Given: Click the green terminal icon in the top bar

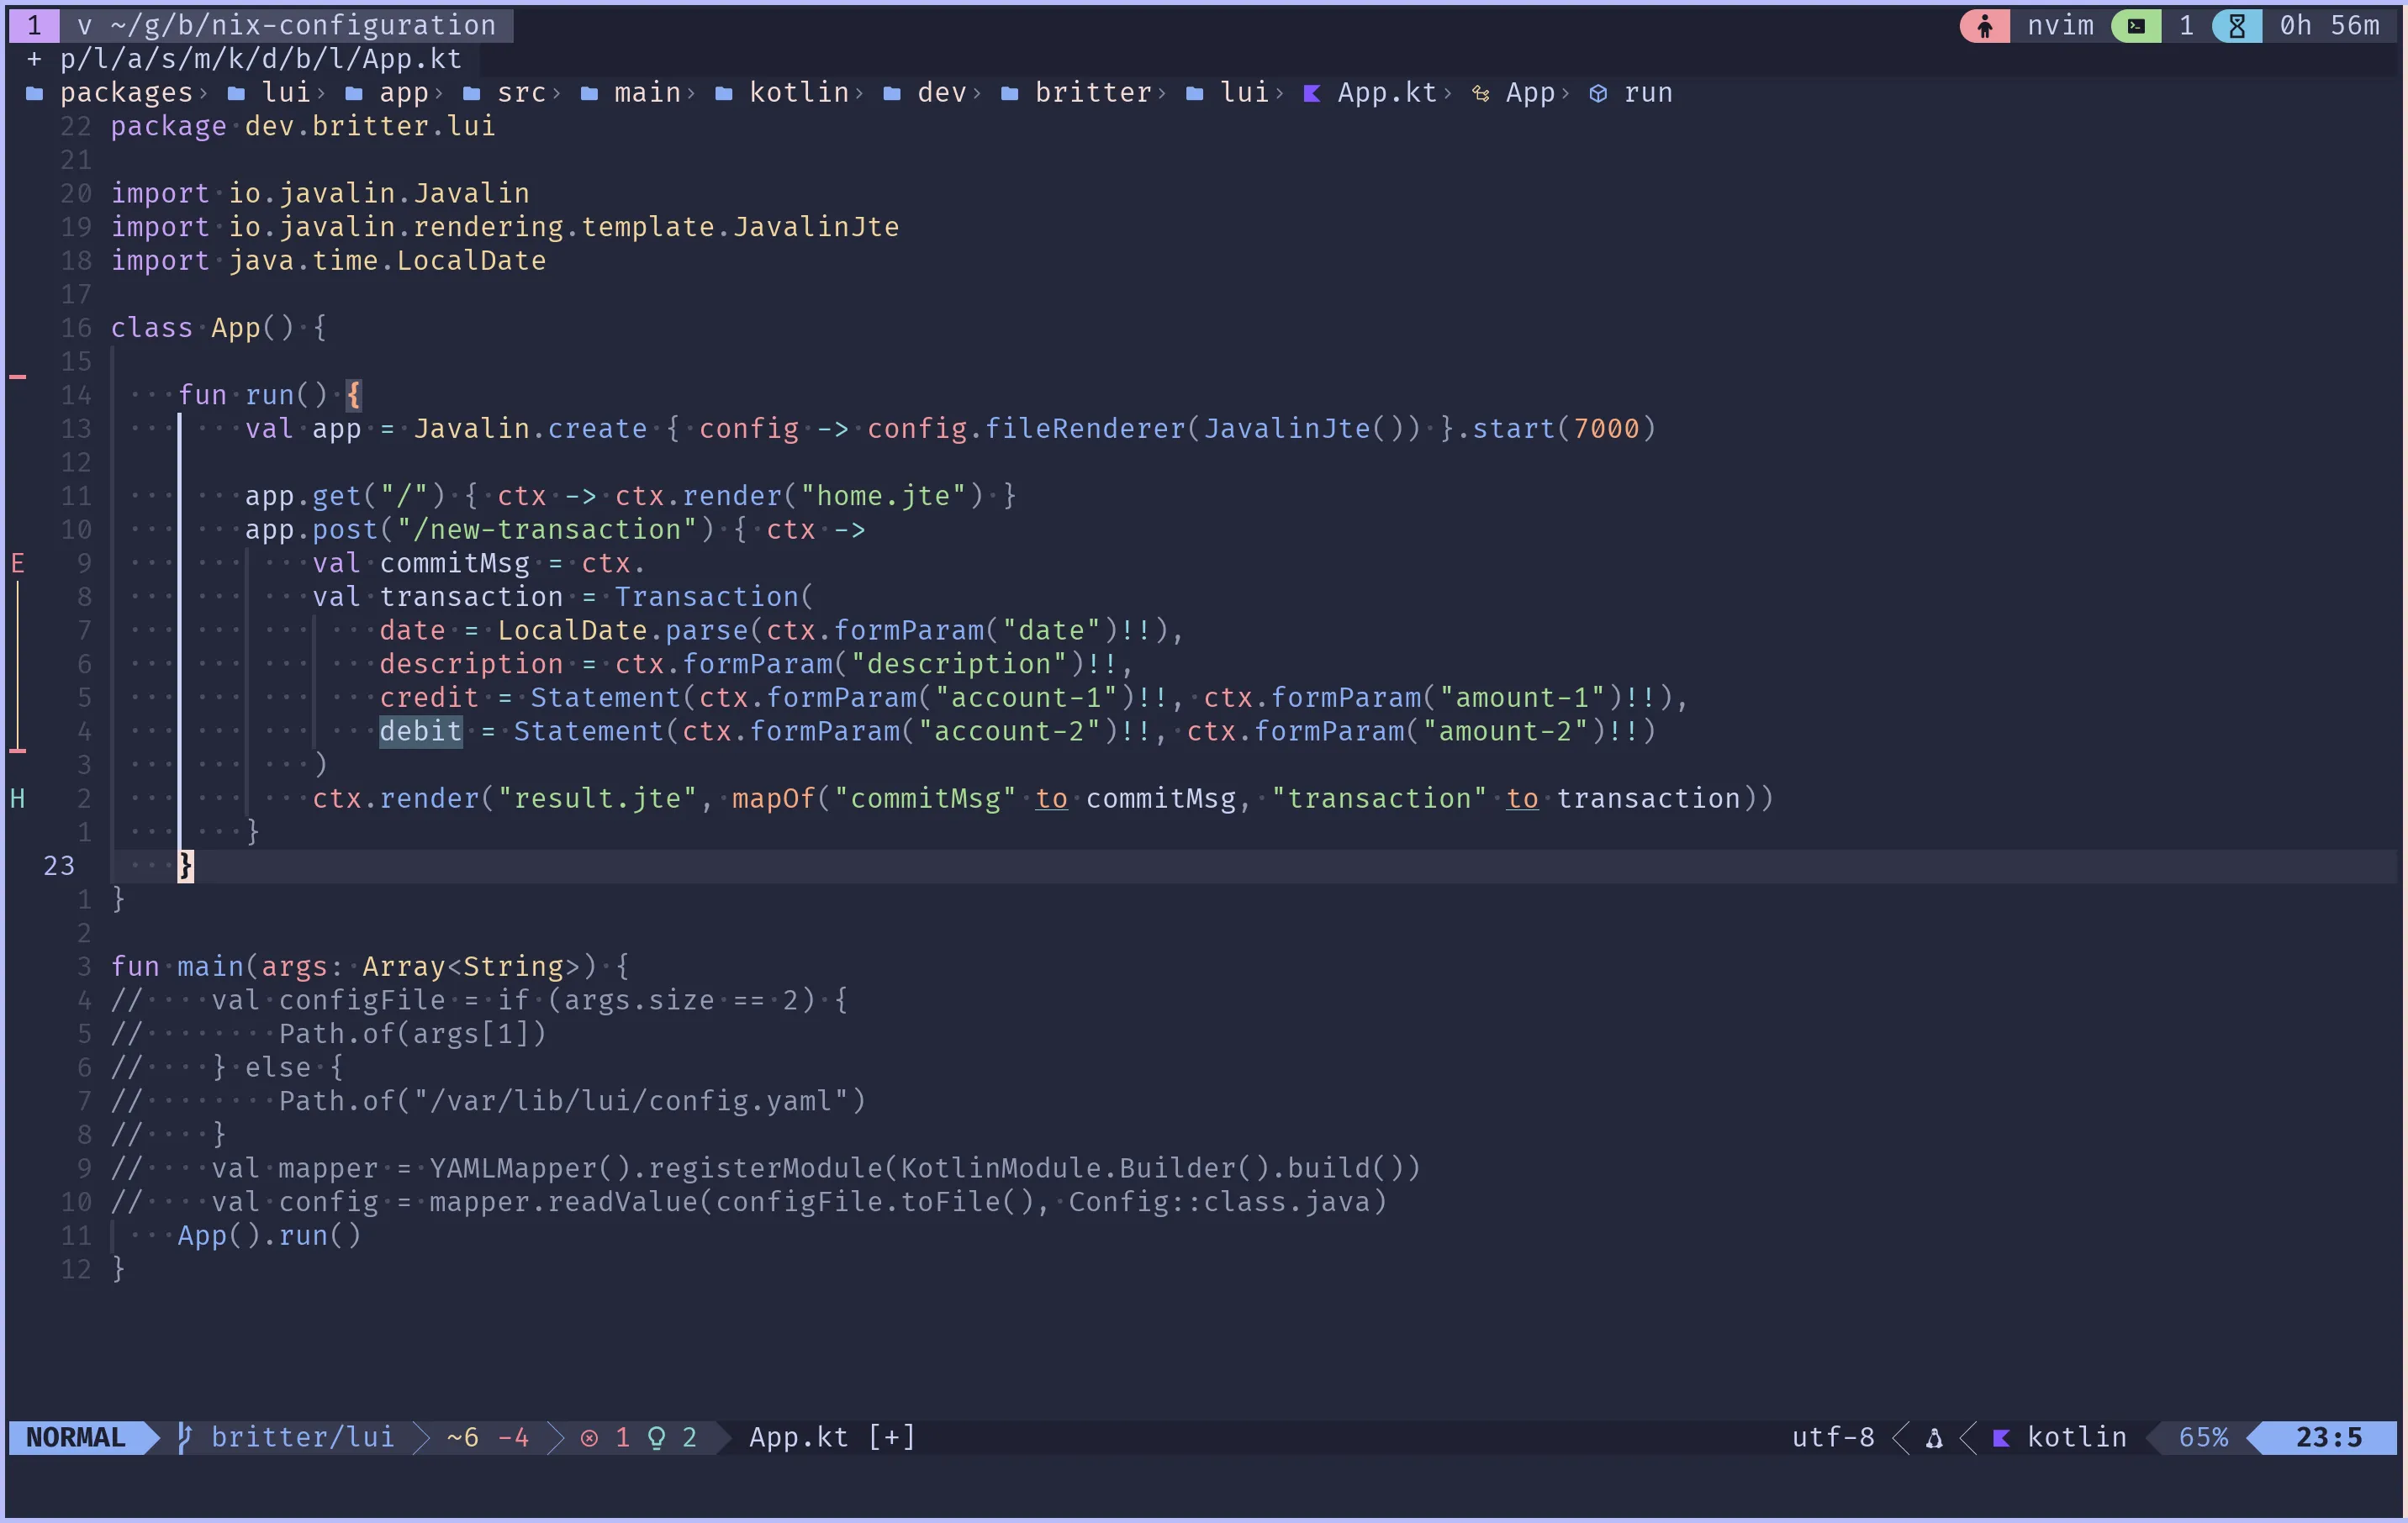Looking at the screenshot, I should [x=2137, y=26].
